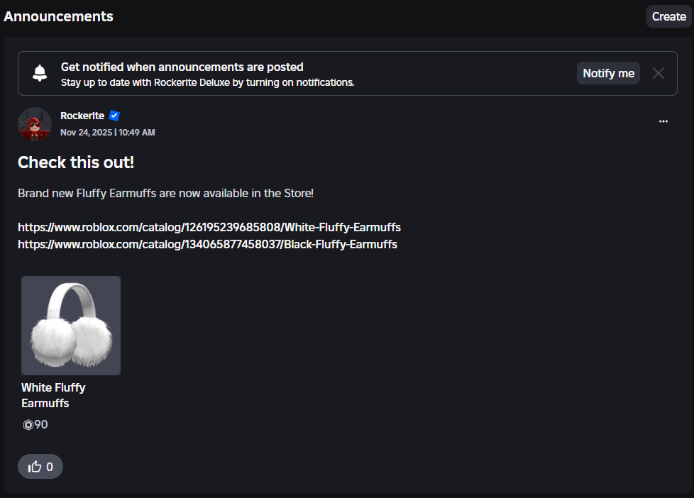Viewport: 694px width, 498px height.
Task: Open the post's three-dot options menu
Action: (x=663, y=121)
